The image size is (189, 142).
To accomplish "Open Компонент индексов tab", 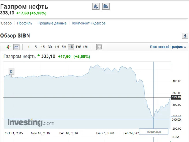I will [89, 23].
